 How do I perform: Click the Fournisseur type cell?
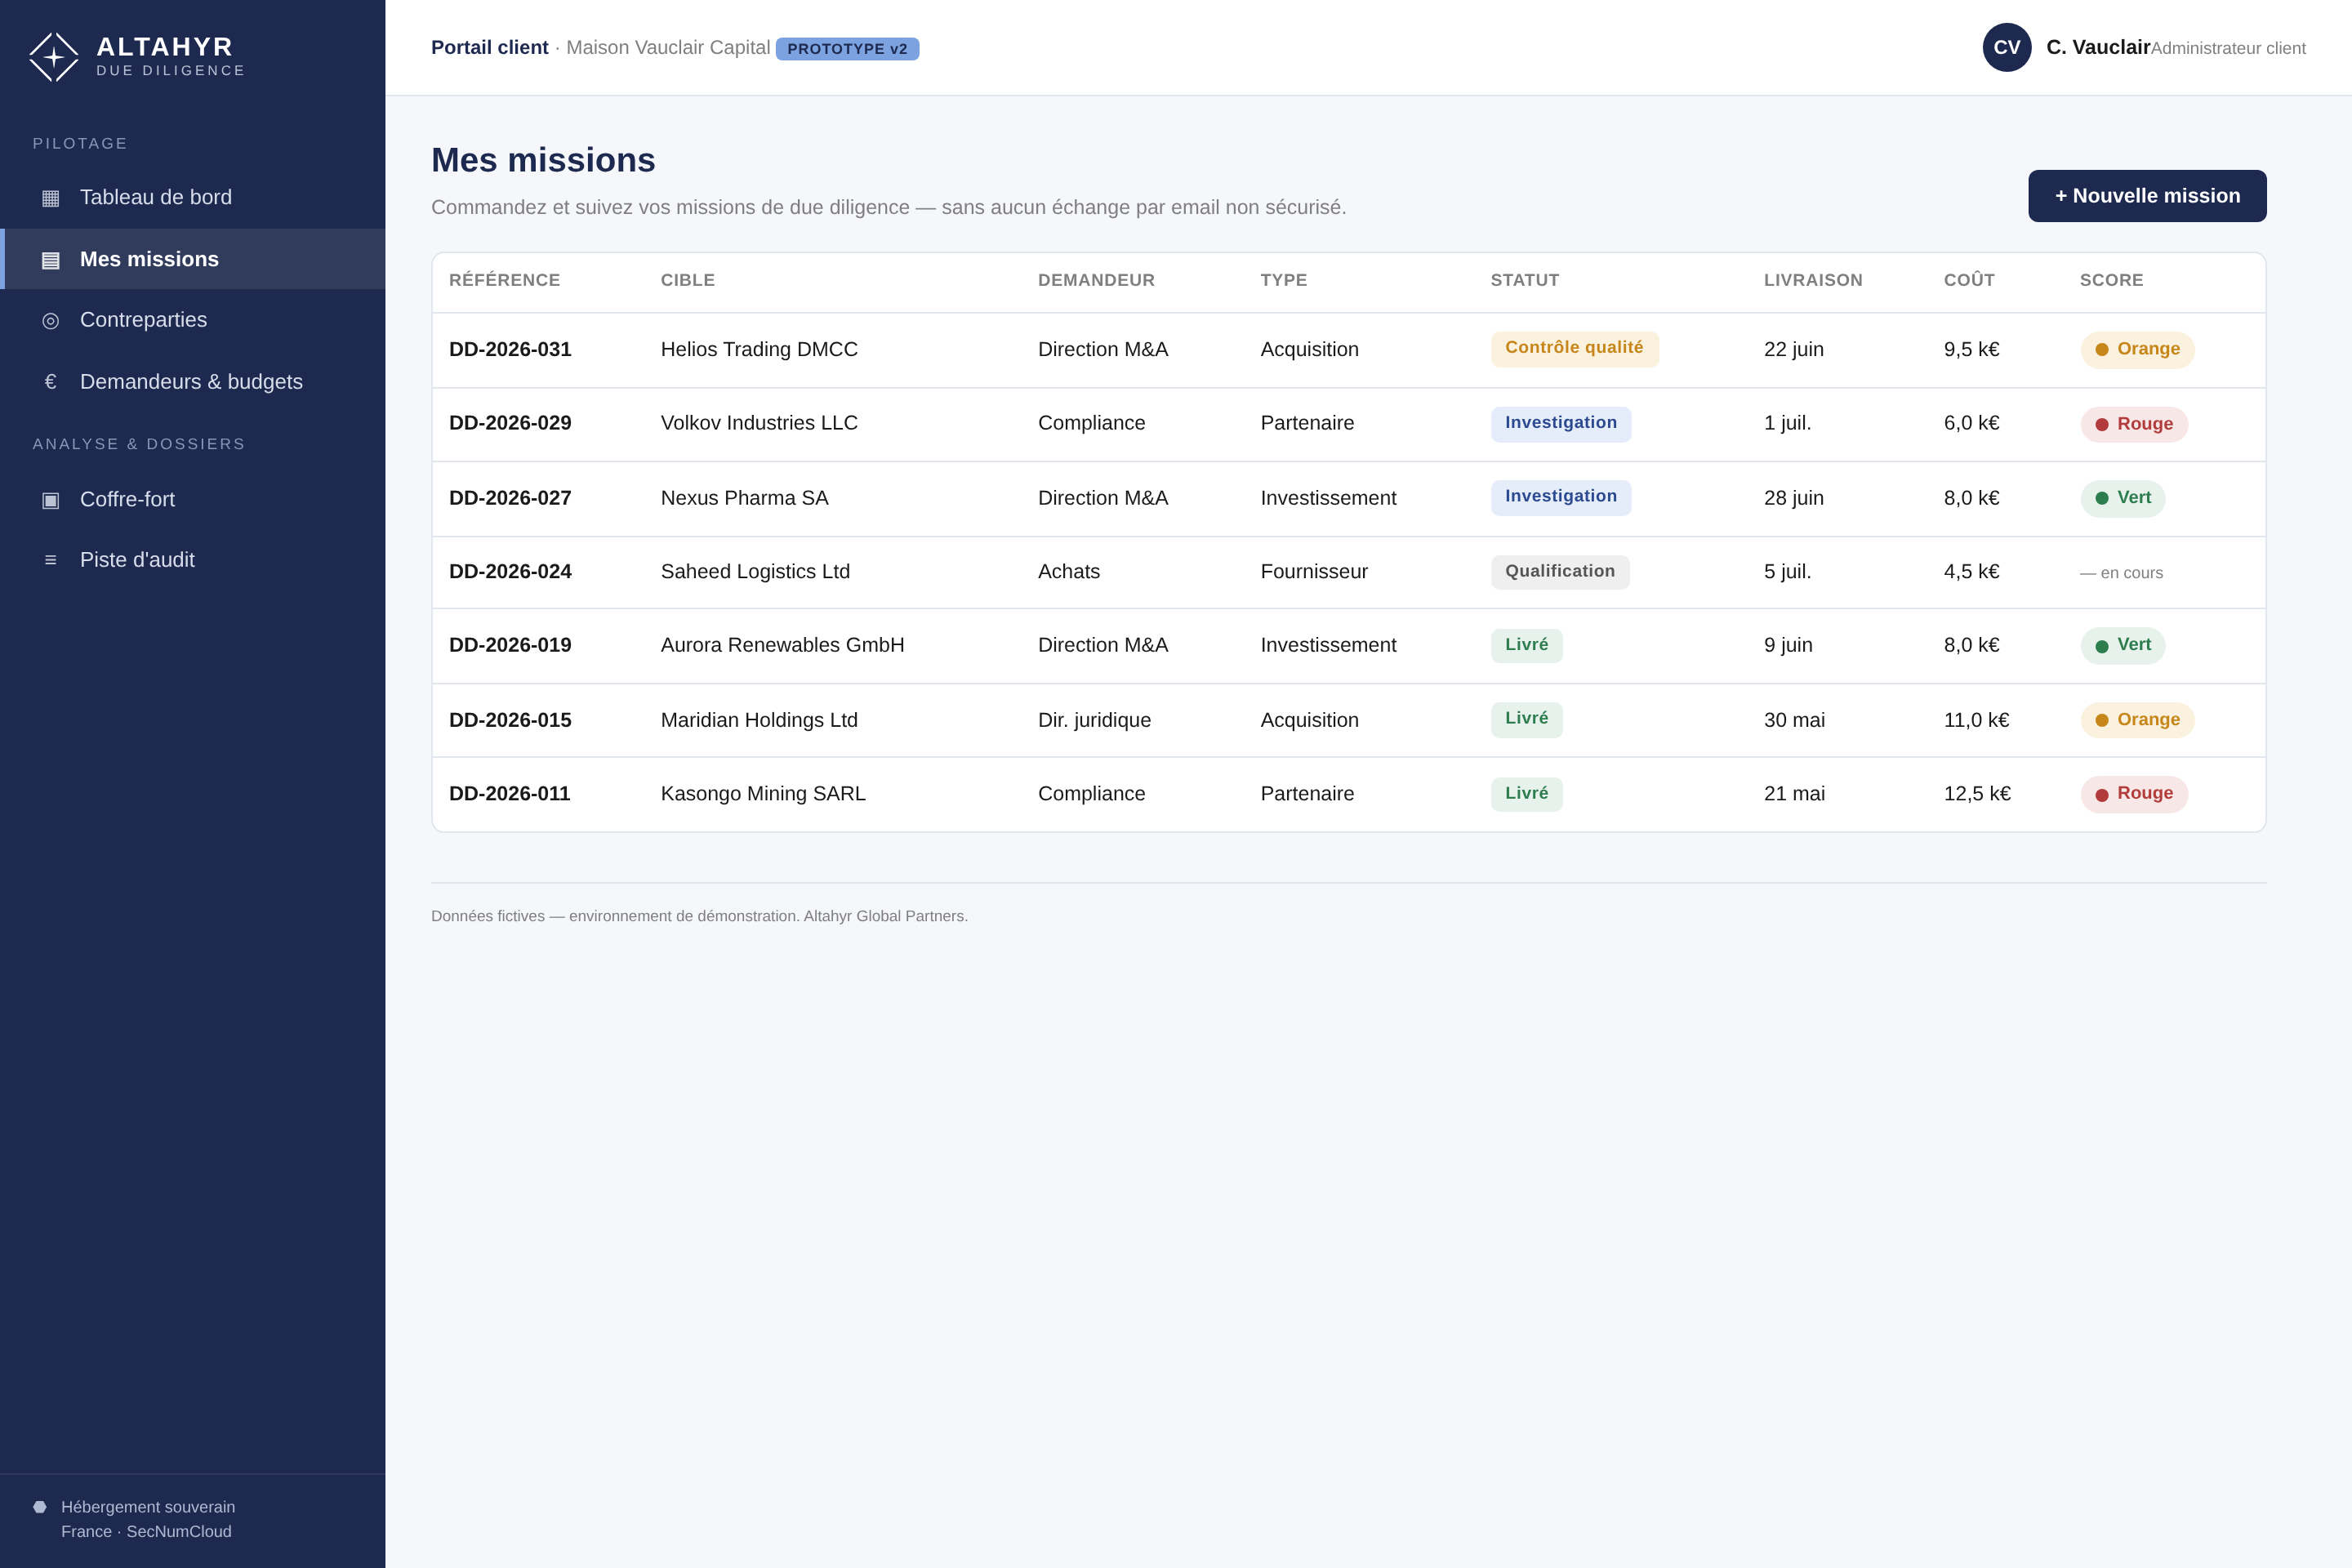click(1314, 571)
